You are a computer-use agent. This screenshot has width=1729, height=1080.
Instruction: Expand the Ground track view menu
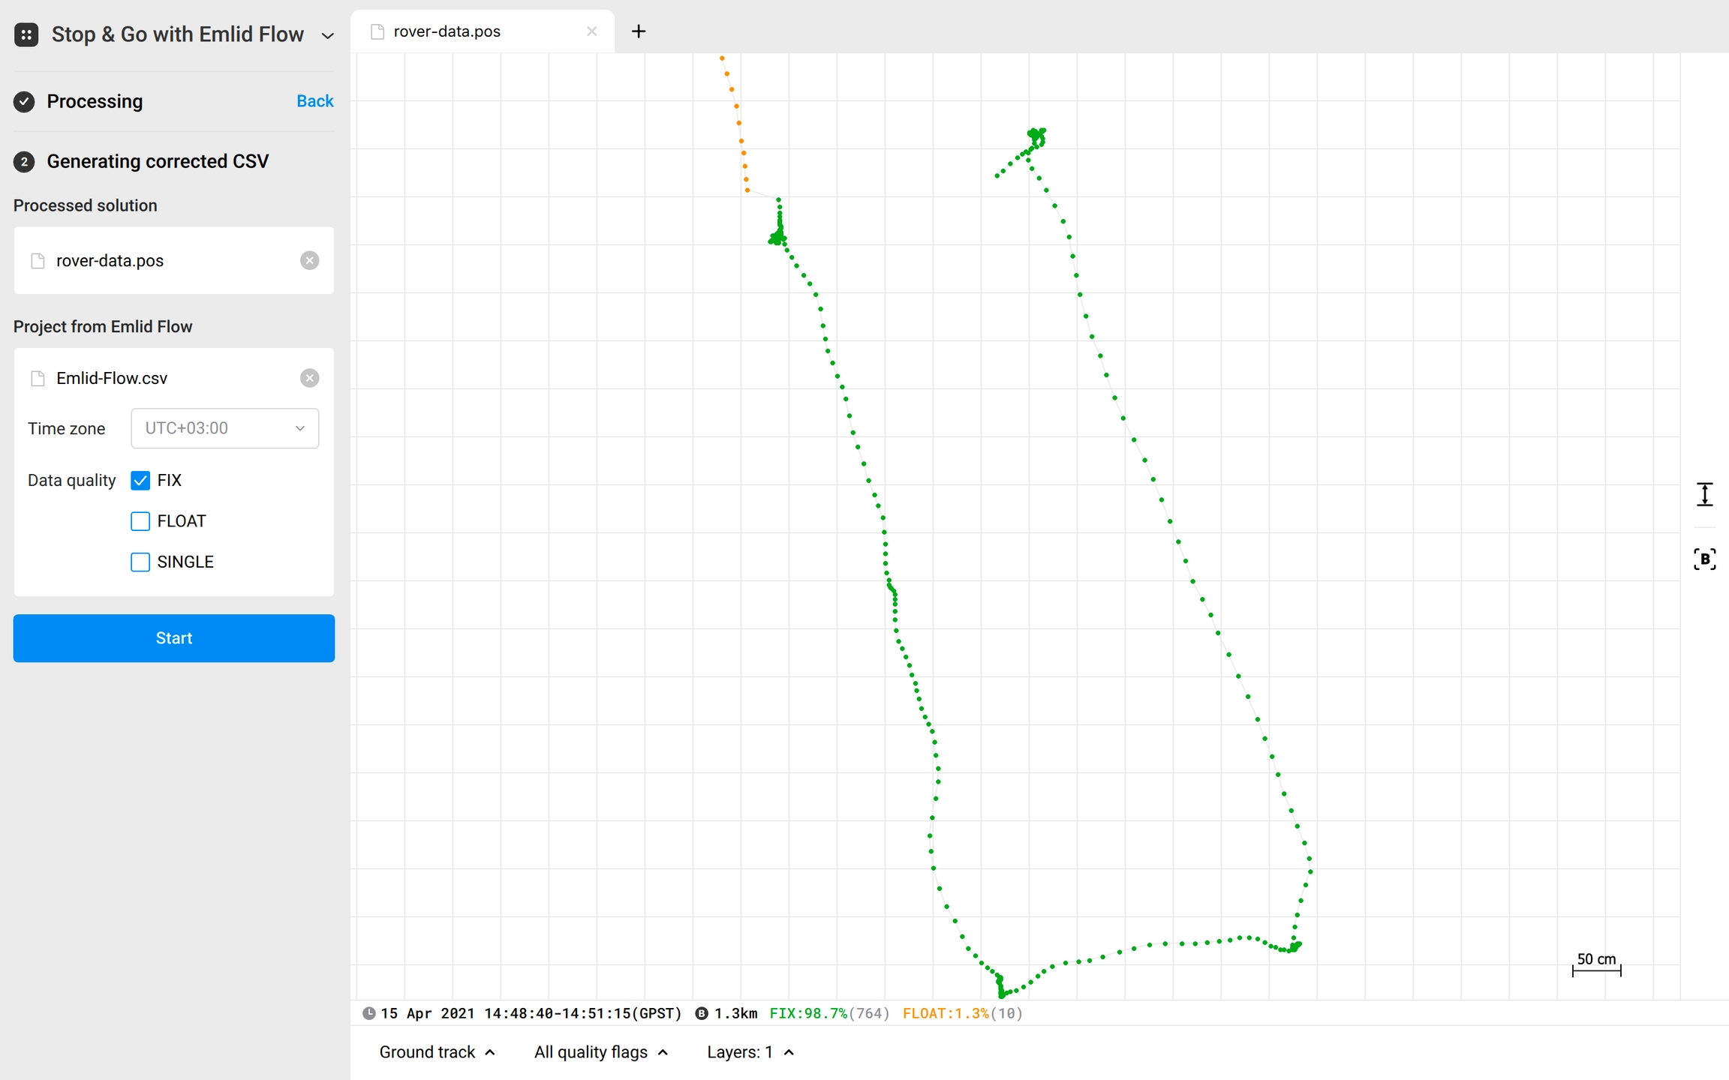pos(437,1052)
